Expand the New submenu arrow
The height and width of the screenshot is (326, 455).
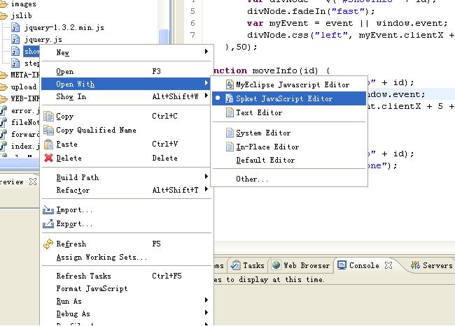[x=206, y=52]
